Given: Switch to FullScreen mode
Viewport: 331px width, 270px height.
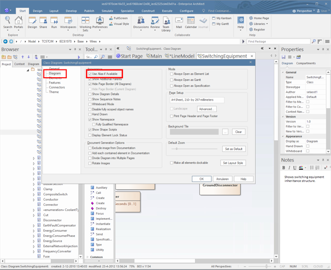Looking at the screenshot, I should coord(118,18).
